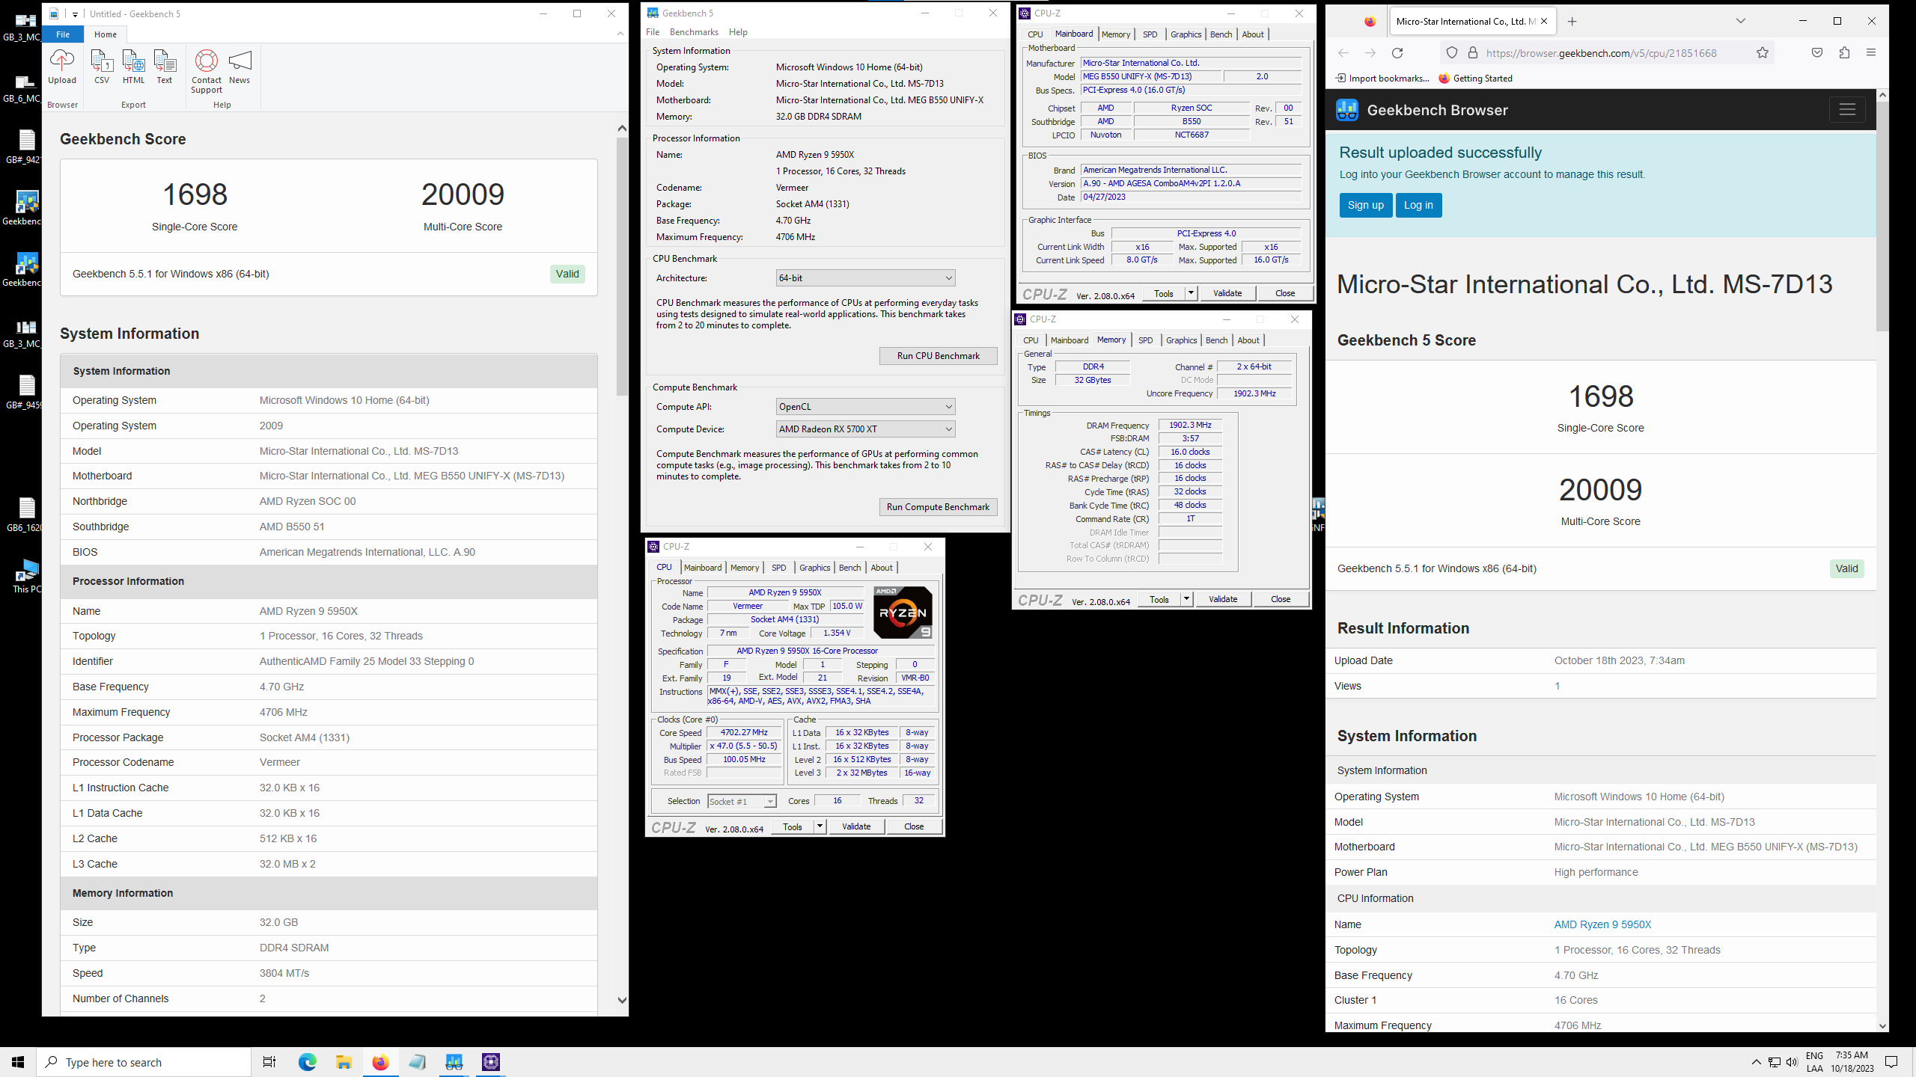This screenshot has height=1077, width=1916.
Task: Open Bench tab in Mainboard CPU-Z window
Action: (1221, 34)
